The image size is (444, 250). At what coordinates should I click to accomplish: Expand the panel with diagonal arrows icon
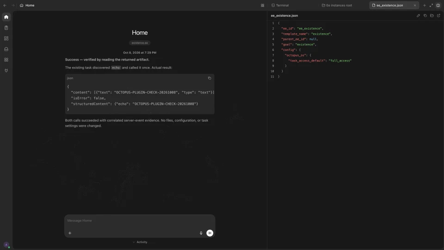(431, 6)
